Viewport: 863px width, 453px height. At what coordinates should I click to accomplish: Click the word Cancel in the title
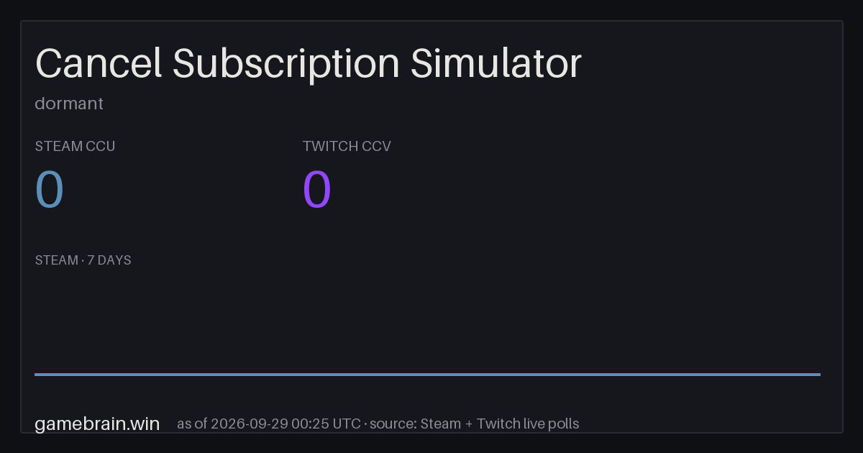click(99, 64)
